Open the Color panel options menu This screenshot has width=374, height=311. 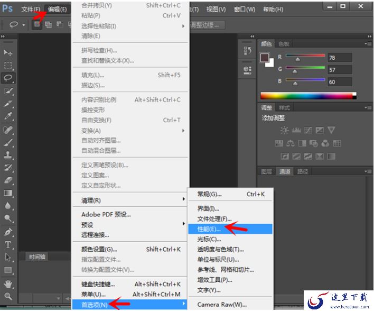369,44
